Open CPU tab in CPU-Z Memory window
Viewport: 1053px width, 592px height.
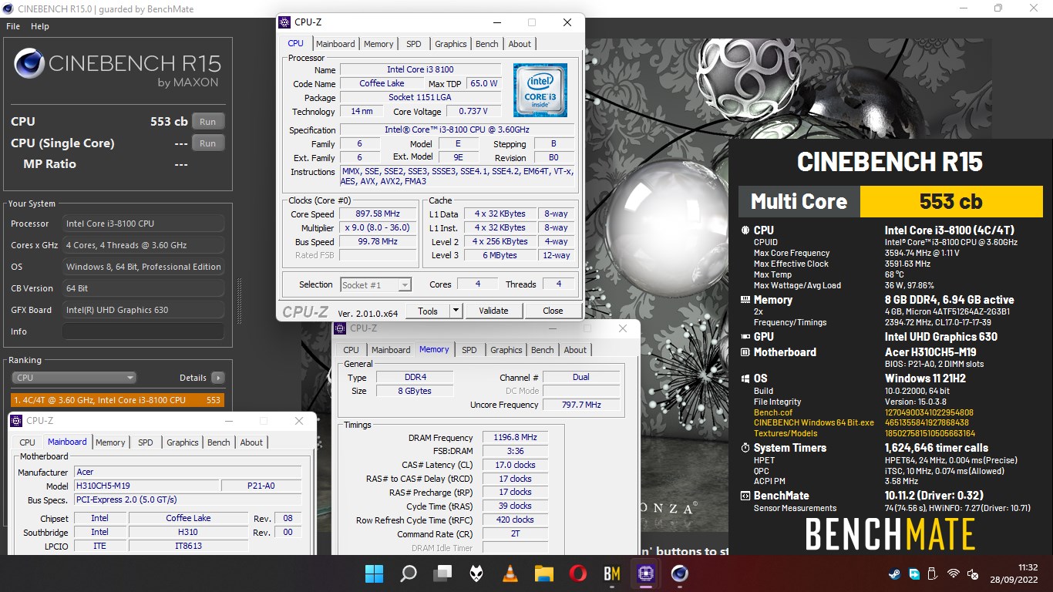[352, 350]
